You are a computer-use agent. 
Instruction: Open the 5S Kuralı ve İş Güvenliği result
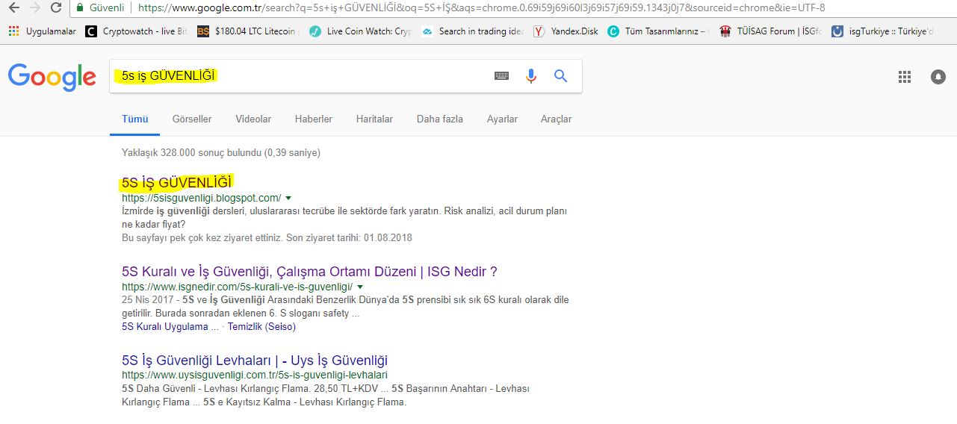309,272
